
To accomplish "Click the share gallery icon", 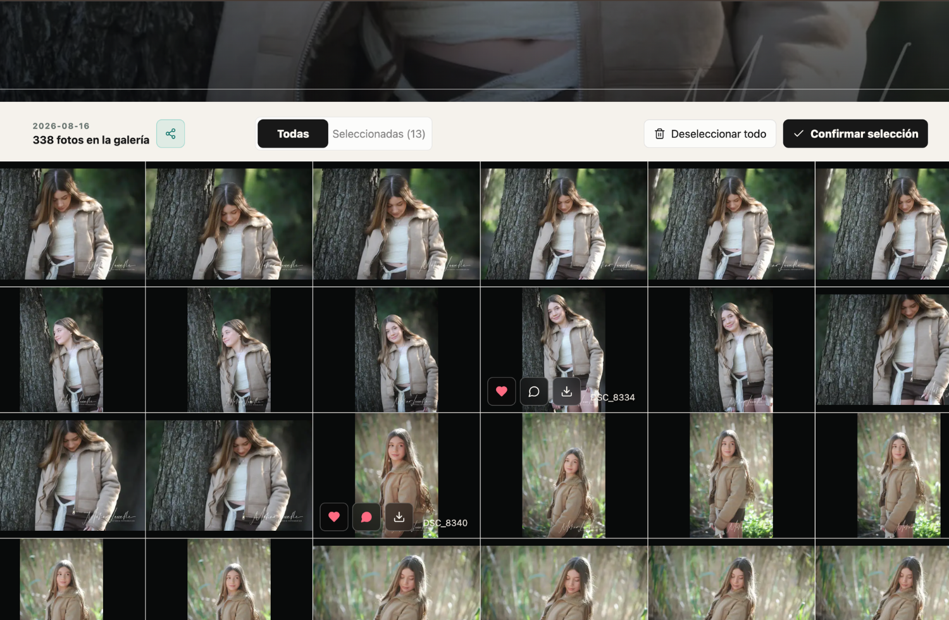I will click(x=170, y=133).
